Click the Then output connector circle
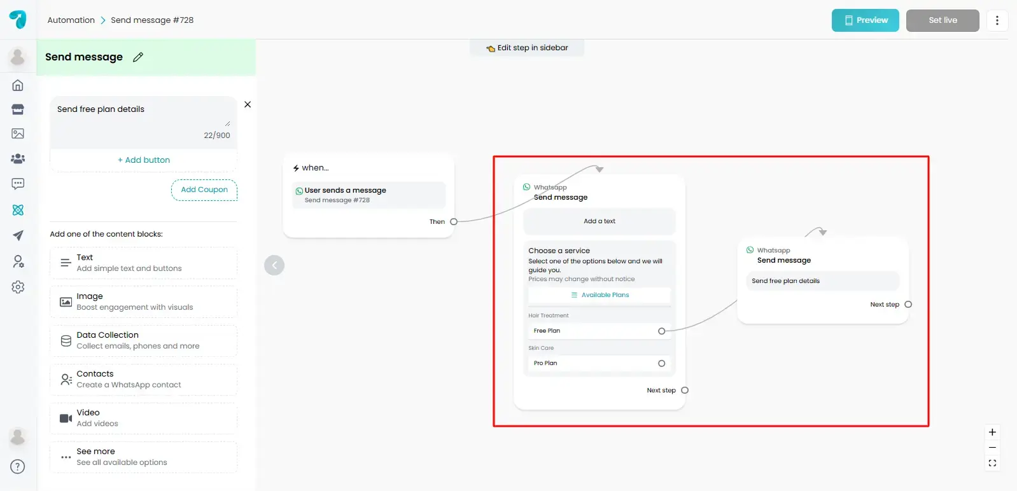This screenshot has width=1017, height=491. click(454, 222)
